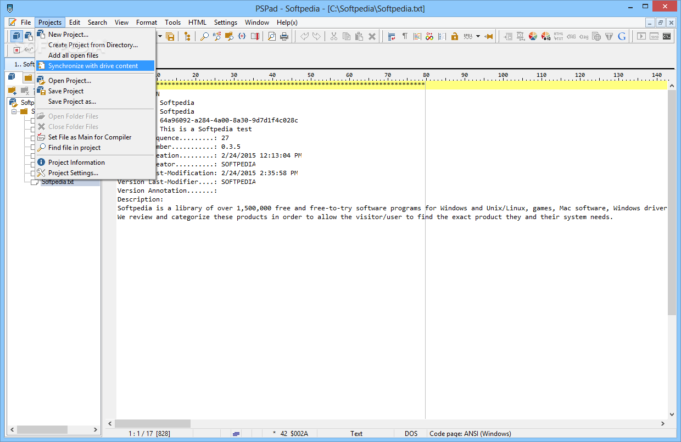Choose Add all open files
Screen dimensions: 681x442
click(96, 55)
